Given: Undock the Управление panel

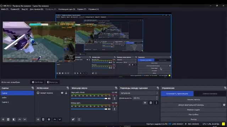Looking at the screenshot, I should coord(225,88).
